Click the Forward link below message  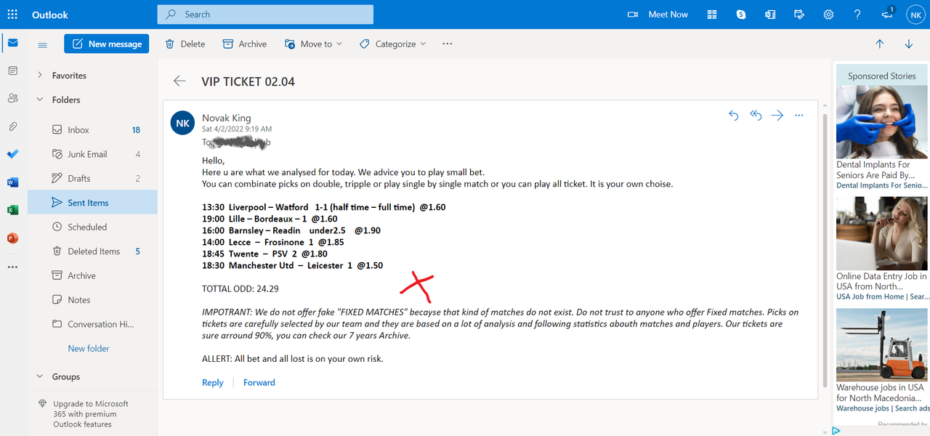point(259,382)
